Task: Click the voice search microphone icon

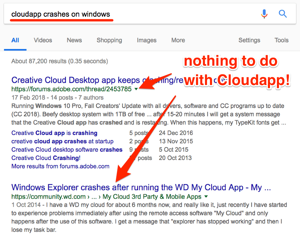Action: (264, 14)
